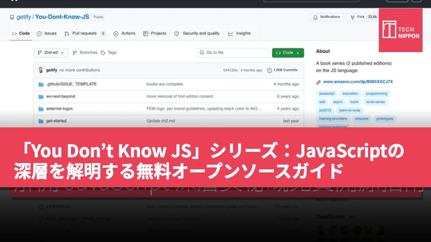
Task: Open the README.md file
Action: tap(59, 231)
